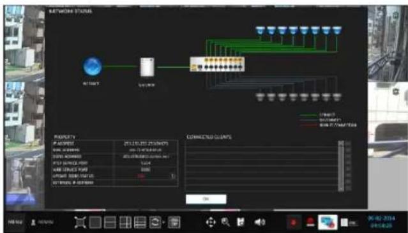408x233 pixels.
Task: Select the leftmost connected blue camera icon
Action: click(x=260, y=31)
